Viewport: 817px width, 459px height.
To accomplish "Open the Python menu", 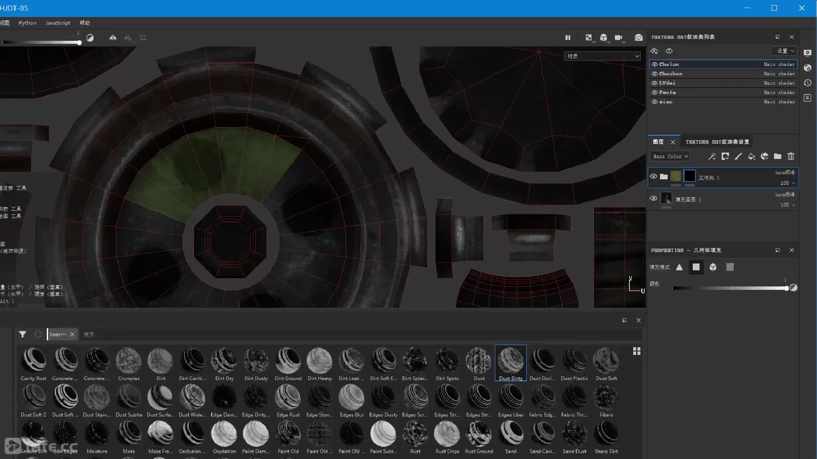I will coord(27,23).
